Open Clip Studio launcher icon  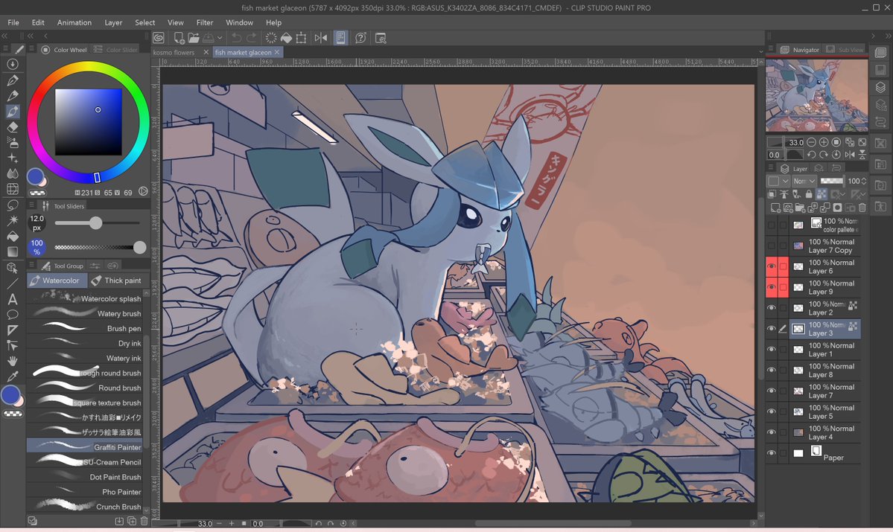click(x=159, y=38)
